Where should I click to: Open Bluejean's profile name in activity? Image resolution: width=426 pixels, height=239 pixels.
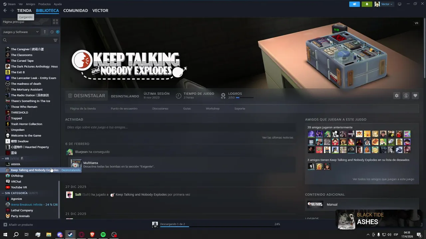pos(81,152)
